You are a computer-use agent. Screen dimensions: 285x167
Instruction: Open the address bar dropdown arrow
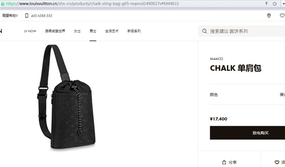pos(284,4)
